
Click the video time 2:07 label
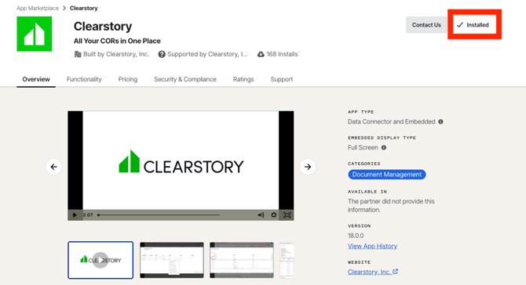tap(88, 215)
